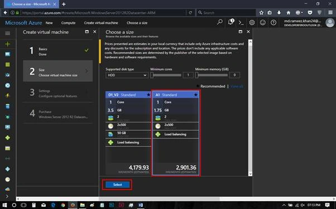Click the browser reload button
This screenshot has width=336, height=209.
point(190,13)
